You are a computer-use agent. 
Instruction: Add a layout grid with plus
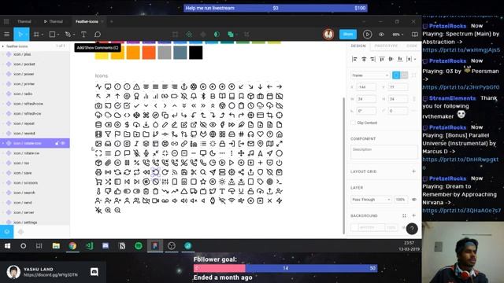[x=413, y=171]
